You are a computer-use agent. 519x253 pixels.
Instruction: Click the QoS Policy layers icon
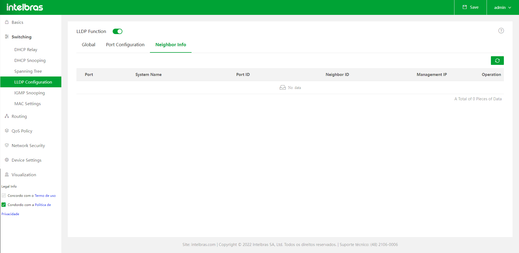click(x=7, y=131)
